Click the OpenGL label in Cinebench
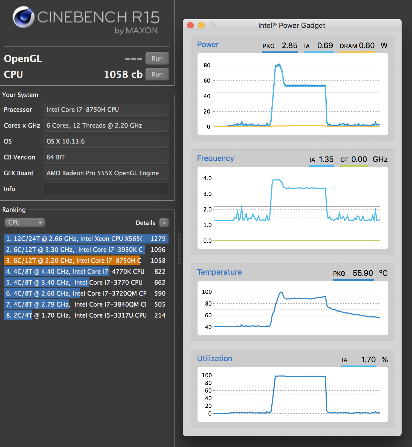Viewport: 412px width, 447px height. point(23,59)
